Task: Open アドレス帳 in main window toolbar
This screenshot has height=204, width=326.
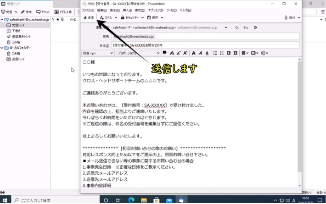Action: [63, 12]
